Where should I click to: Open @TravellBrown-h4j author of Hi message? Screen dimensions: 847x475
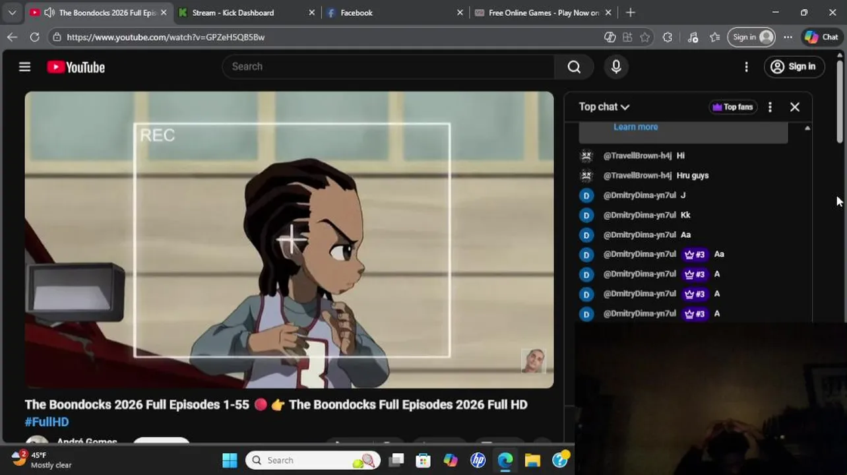[637, 156]
